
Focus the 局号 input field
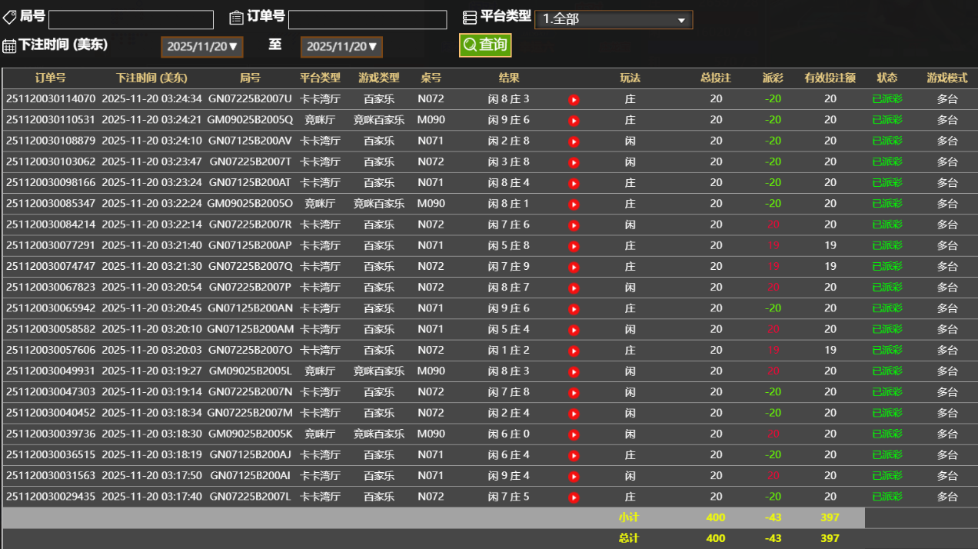[131, 20]
